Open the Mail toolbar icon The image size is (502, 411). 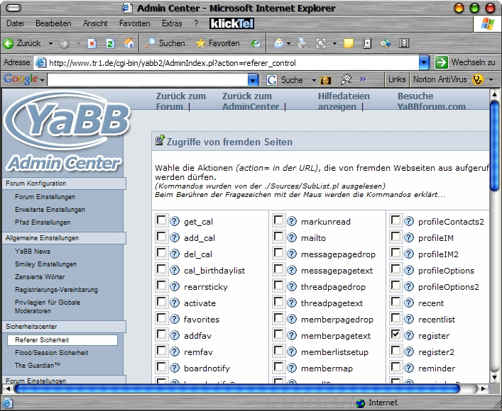click(279, 43)
